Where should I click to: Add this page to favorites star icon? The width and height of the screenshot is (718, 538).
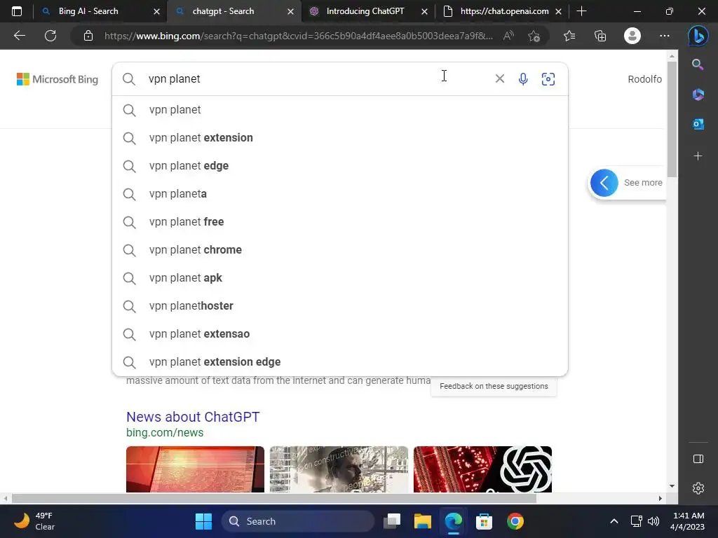pyautogui.click(x=534, y=36)
